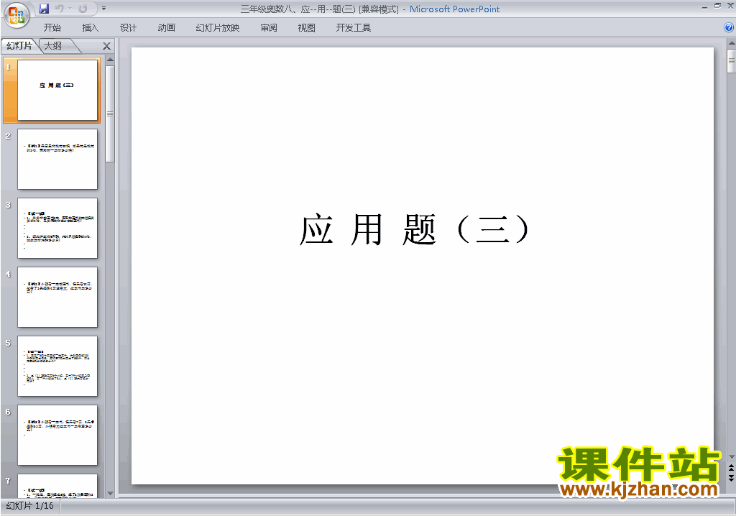Switch to the 动画 ribbon tab
Image resolution: width=736 pixels, height=516 pixels.
166,28
